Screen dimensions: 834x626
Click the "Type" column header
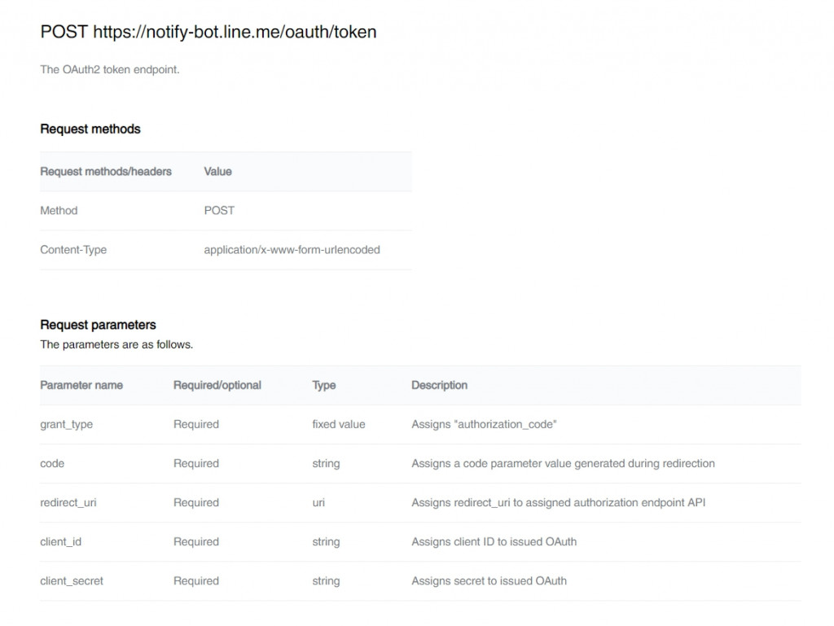(324, 385)
